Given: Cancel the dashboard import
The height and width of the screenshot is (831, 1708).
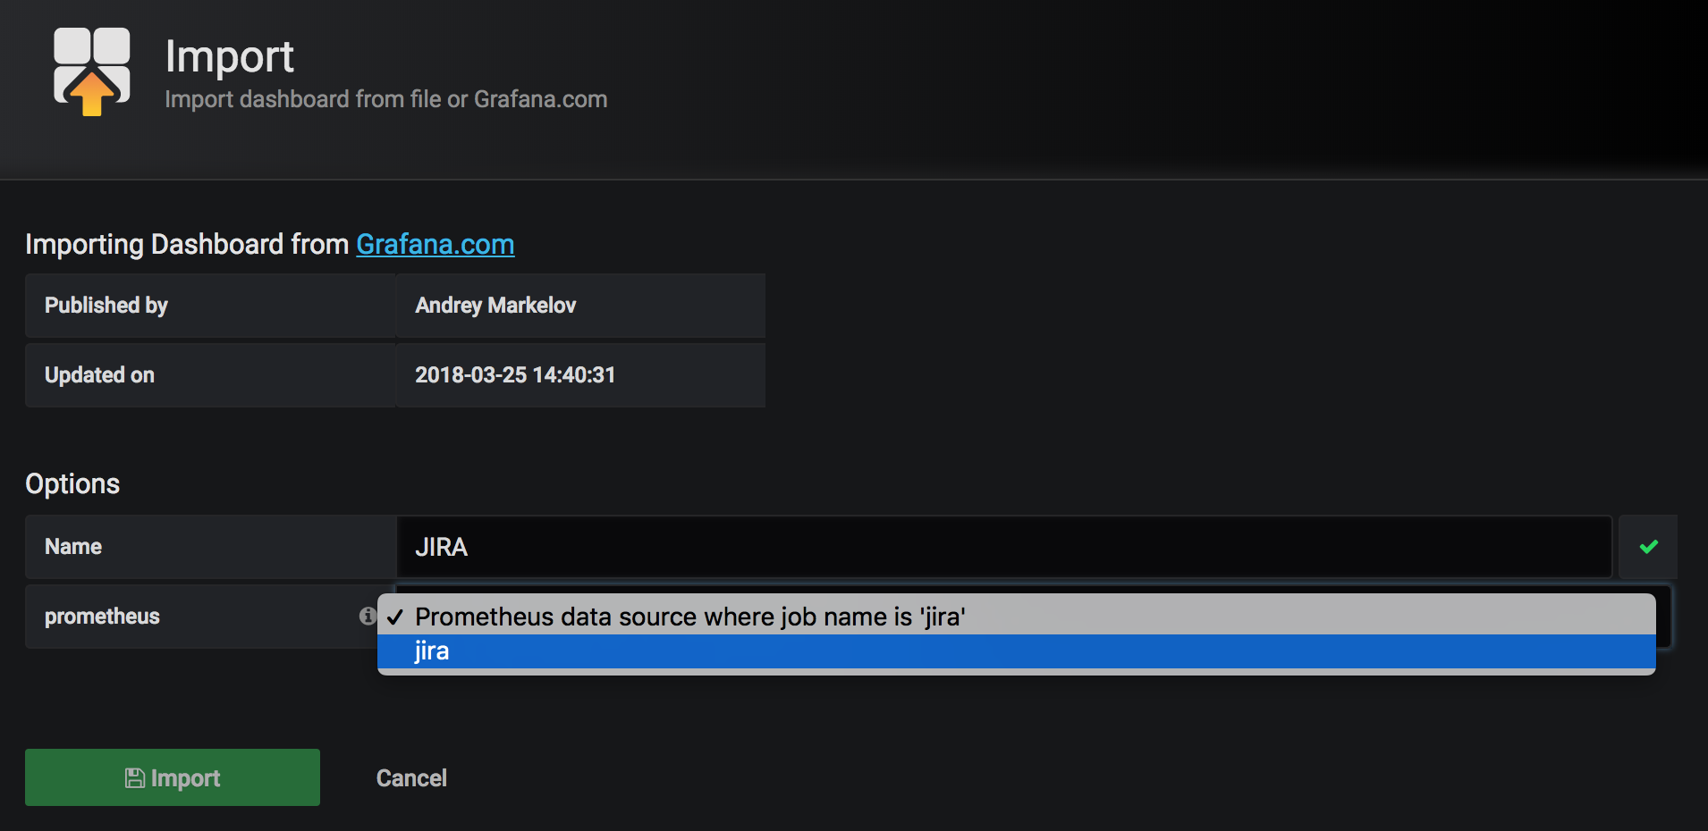Looking at the screenshot, I should 411,778.
